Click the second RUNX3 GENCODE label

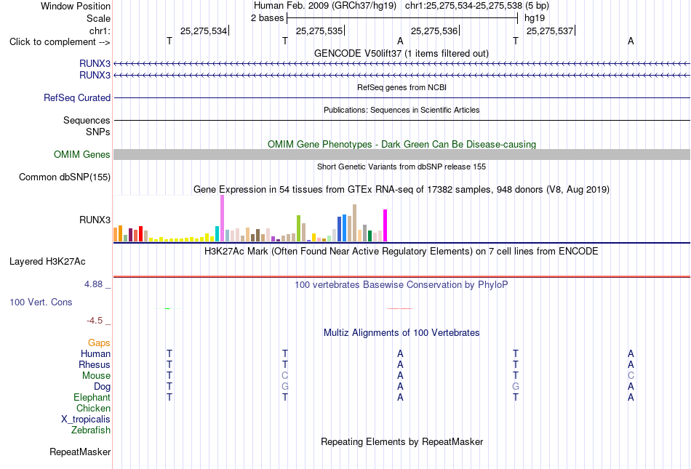coord(95,76)
